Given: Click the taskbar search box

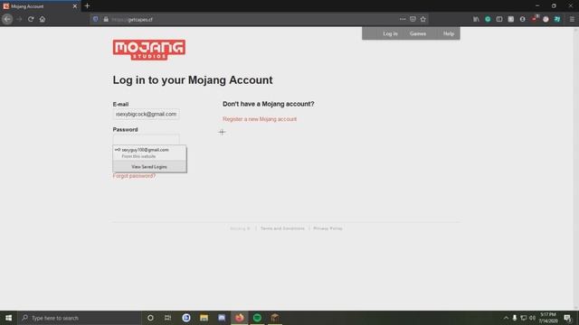Looking at the screenshot, I should pyautogui.click(x=80, y=318).
